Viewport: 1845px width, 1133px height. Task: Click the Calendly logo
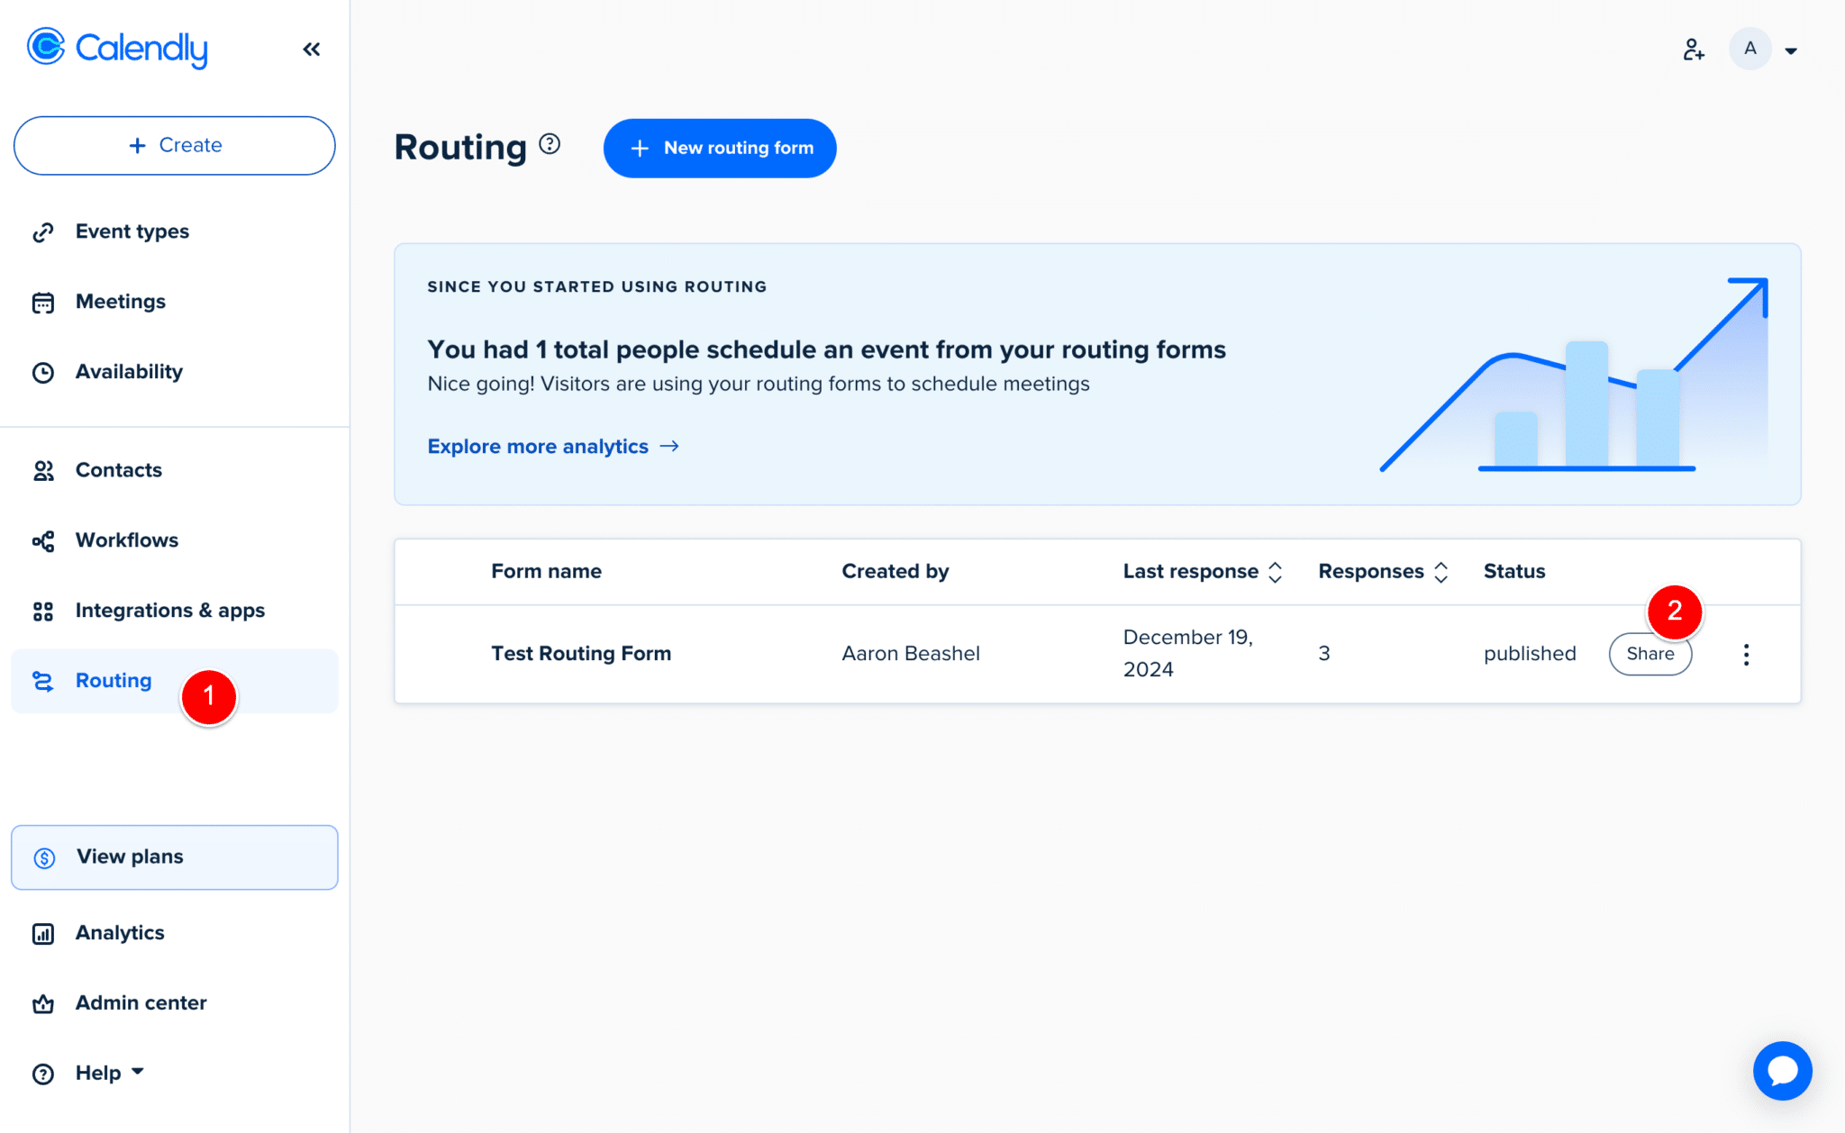coord(117,48)
